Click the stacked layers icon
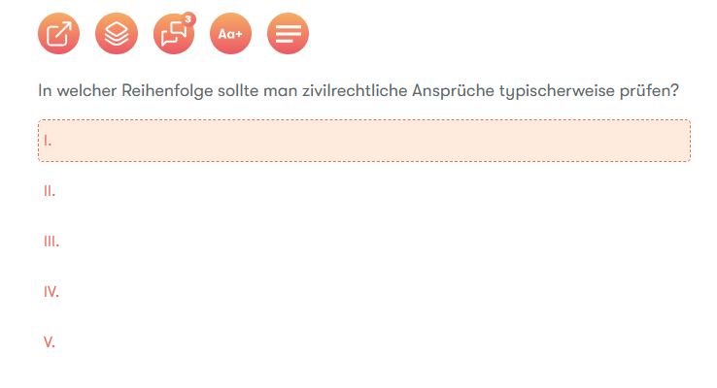 (117, 34)
